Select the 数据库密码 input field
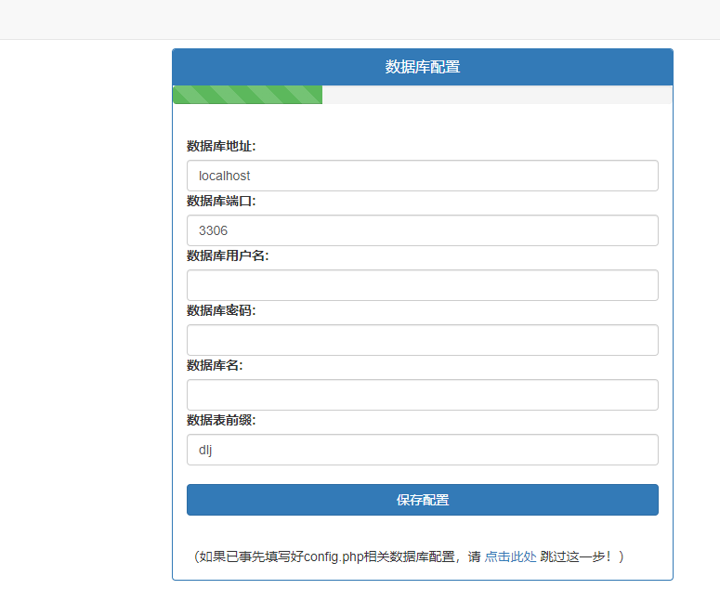This screenshot has height=589, width=720. [x=423, y=340]
